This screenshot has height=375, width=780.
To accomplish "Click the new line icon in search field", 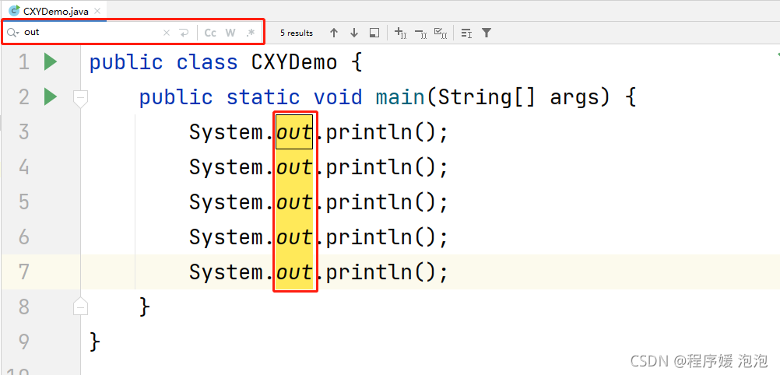I will (184, 33).
